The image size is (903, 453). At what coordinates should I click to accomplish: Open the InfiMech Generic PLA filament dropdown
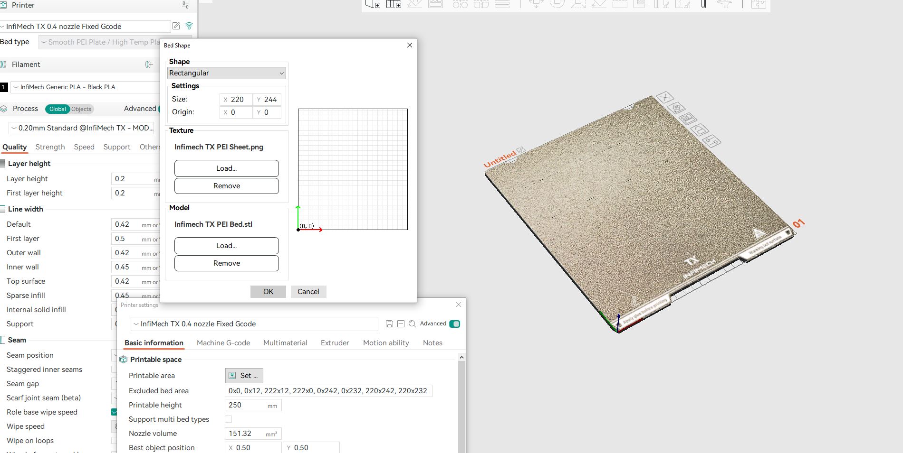tap(86, 87)
